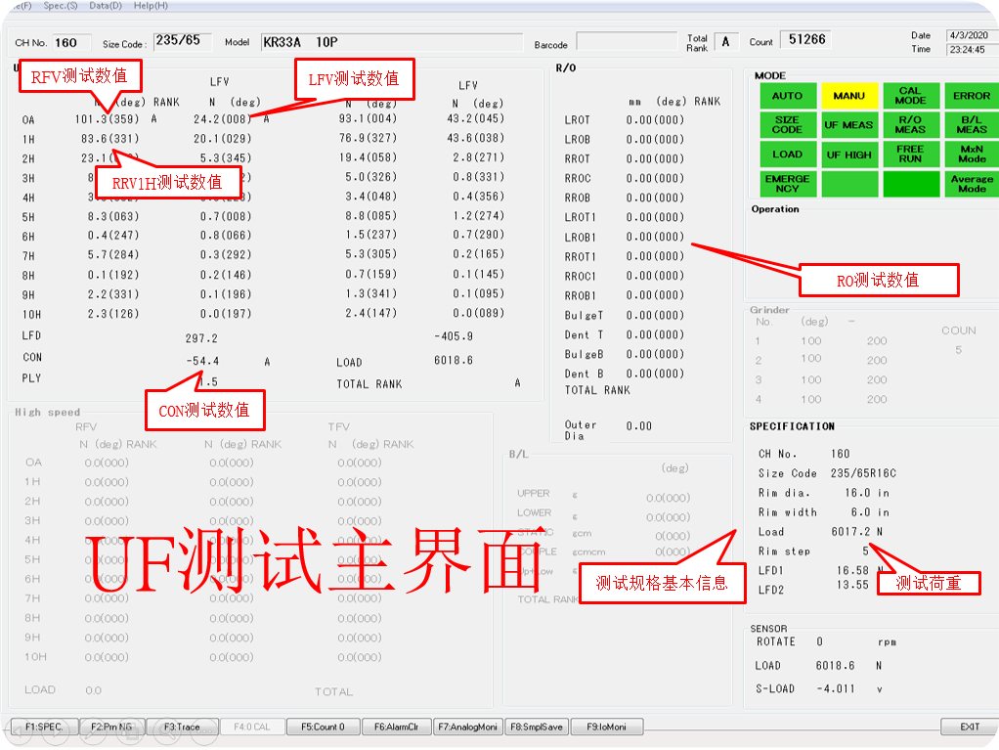Select the LOAD mode button
This screenshot has height=750, width=999.
click(787, 154)
